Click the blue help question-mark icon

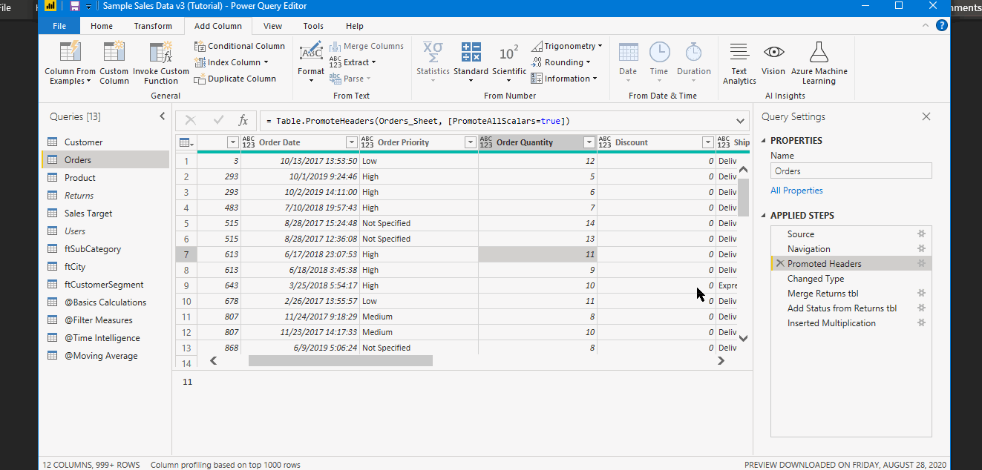[942, 25]
